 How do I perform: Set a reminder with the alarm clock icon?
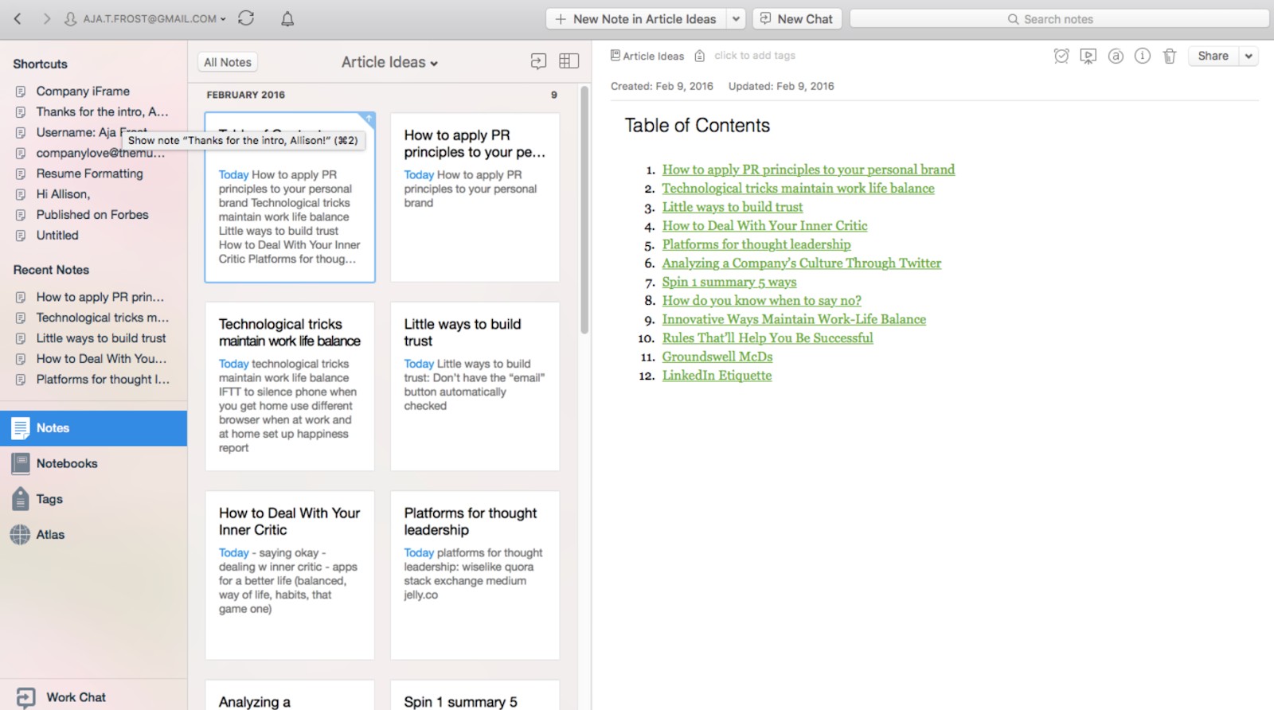coord(1061,56)
